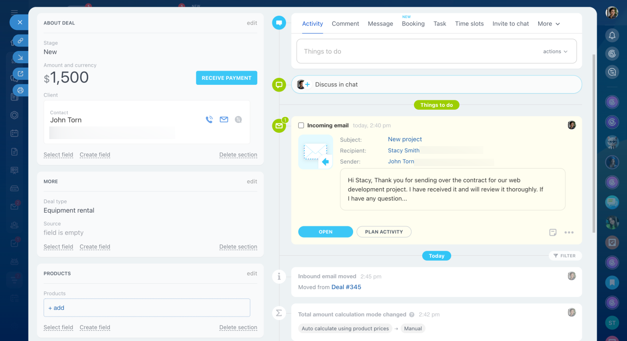This screenshot has height=341, width=627.
Task: Click + add in the Products field
Action: tap(56, 308)
